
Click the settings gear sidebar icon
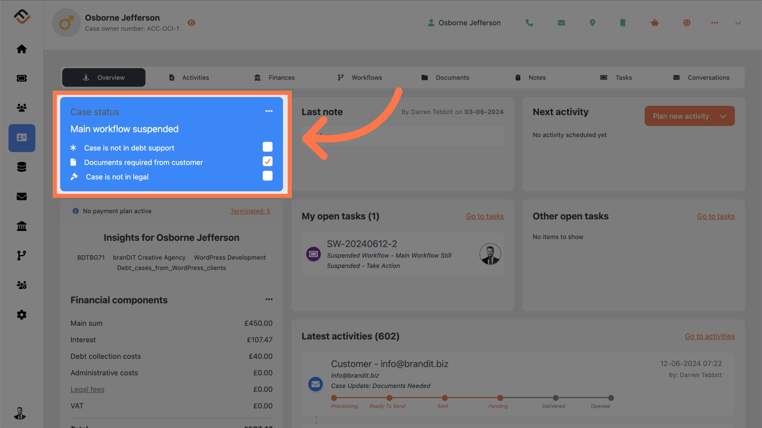point(21,314)
